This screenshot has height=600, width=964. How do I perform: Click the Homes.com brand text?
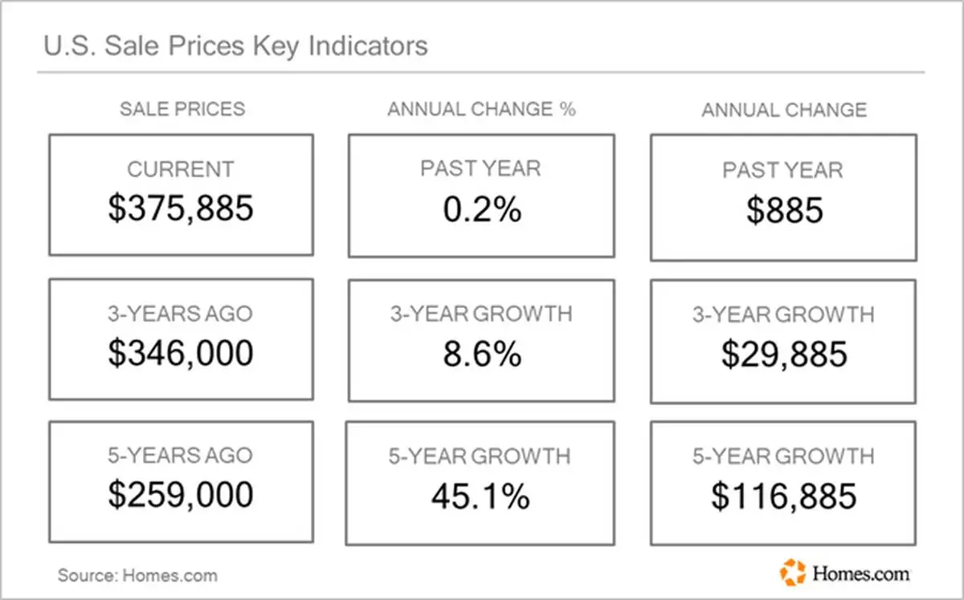tap(860, 574)
